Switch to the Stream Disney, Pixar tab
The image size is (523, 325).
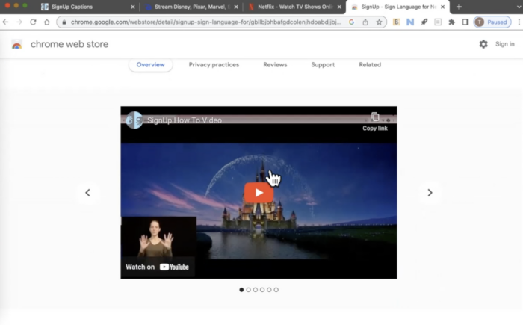click(192, 7)
